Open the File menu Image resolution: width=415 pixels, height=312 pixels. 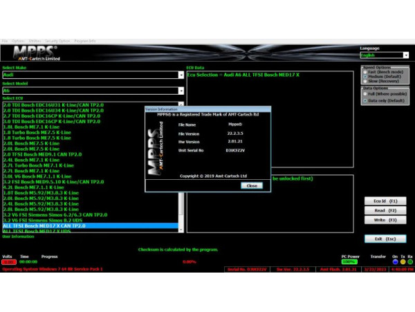[4, 41]
